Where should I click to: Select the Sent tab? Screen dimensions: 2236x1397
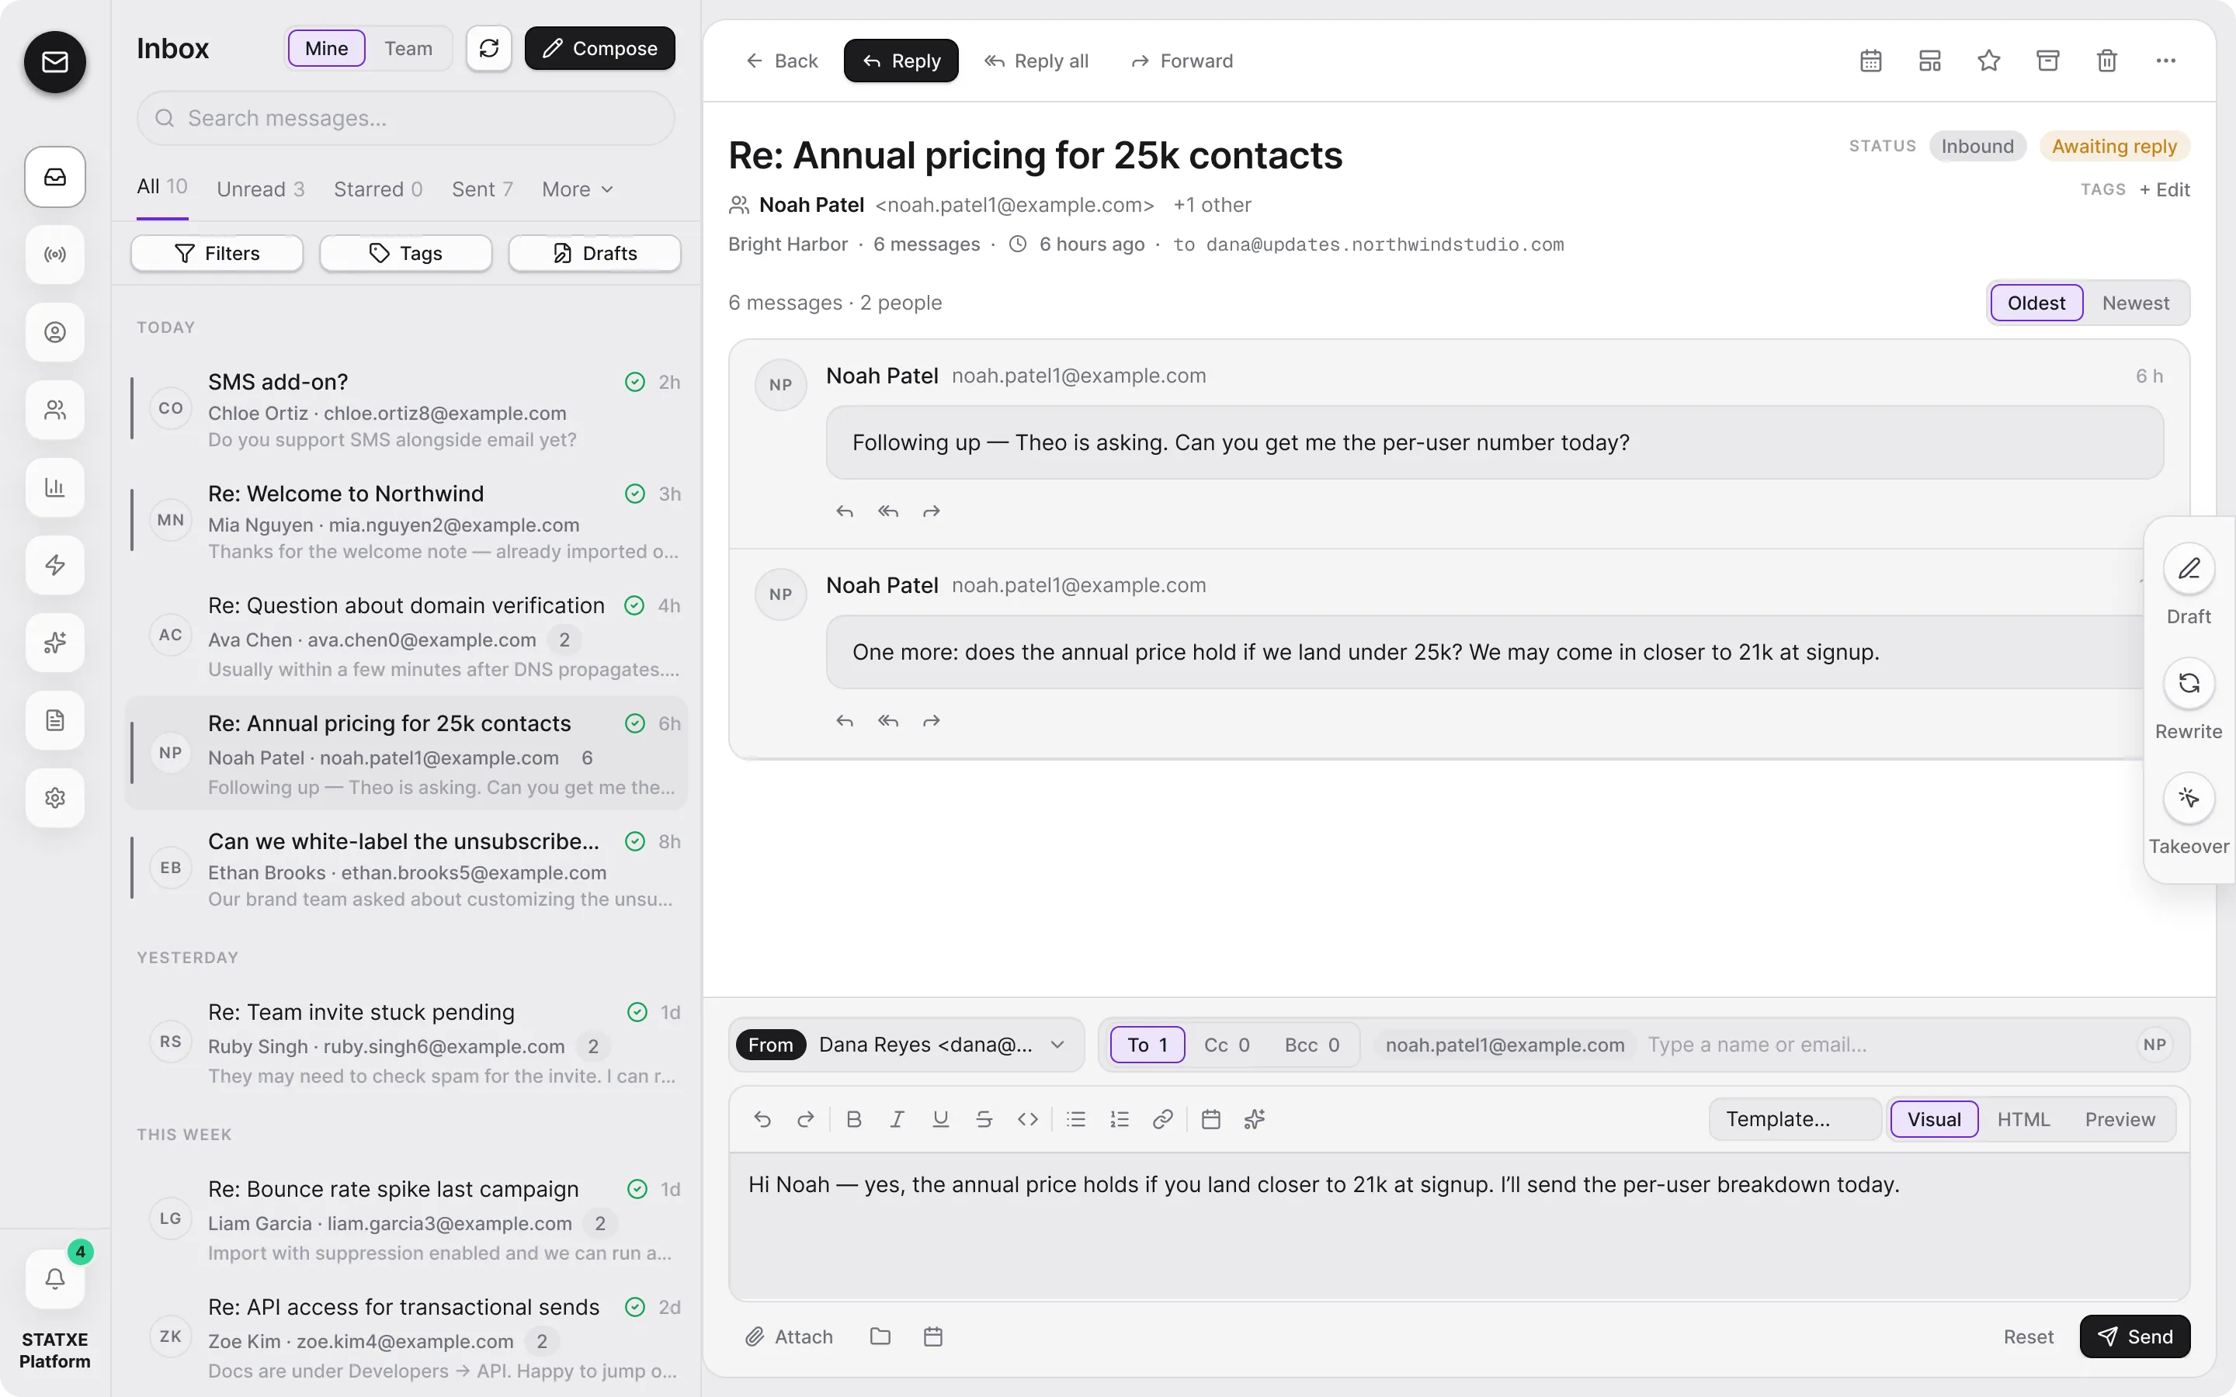point(482,189)
